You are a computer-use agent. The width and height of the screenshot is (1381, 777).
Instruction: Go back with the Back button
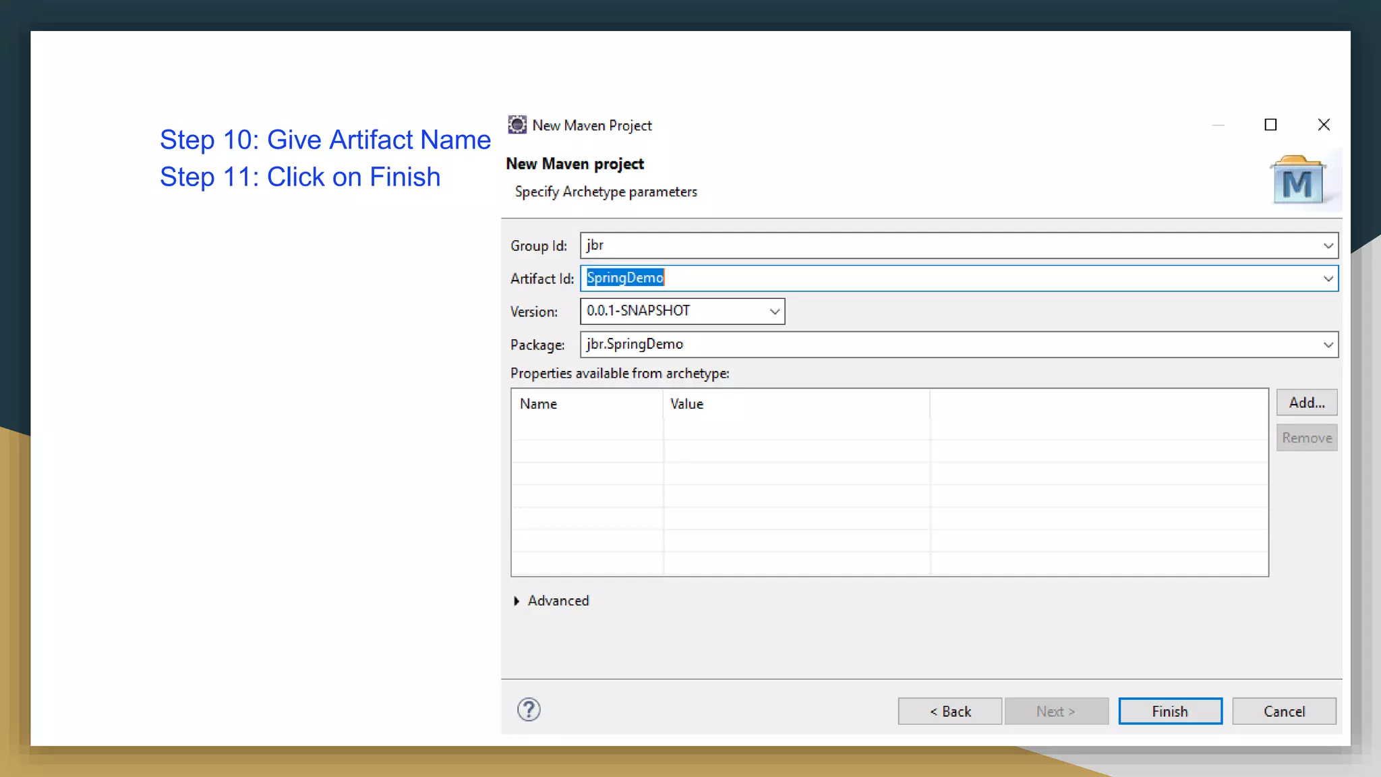pos(949,712)
